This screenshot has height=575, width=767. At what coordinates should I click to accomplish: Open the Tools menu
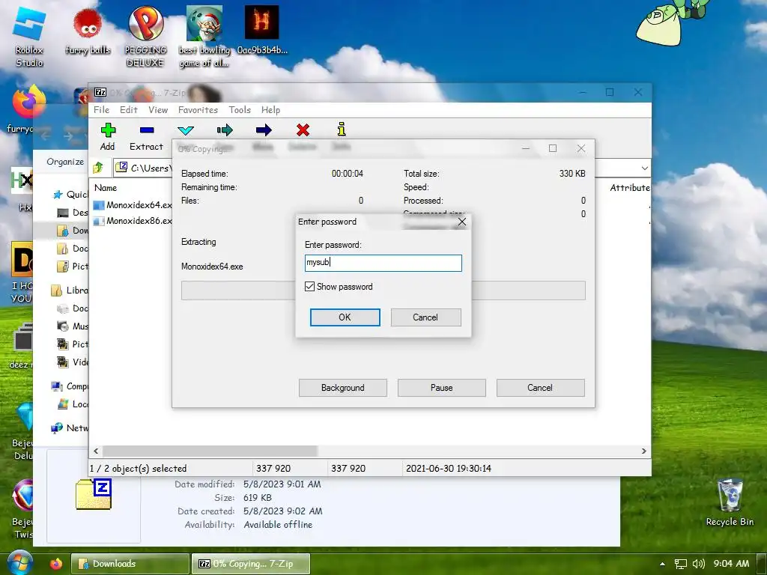point(240,110)
